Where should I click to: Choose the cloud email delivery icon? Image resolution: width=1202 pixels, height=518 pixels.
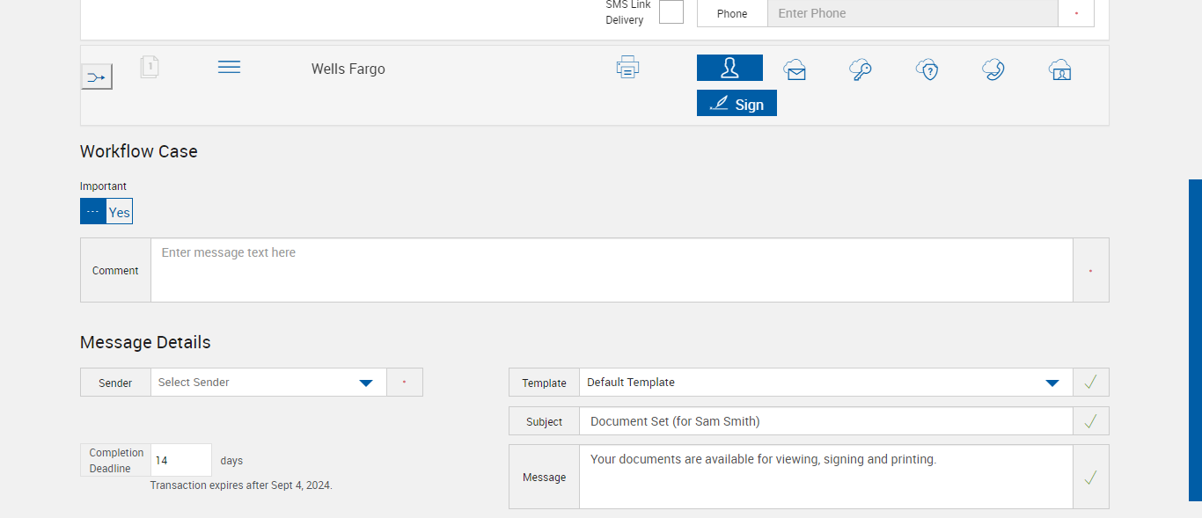point(795,70)
